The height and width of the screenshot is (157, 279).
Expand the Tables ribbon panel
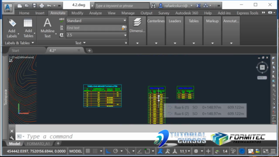pyautogui.click(x=194, y=43)
